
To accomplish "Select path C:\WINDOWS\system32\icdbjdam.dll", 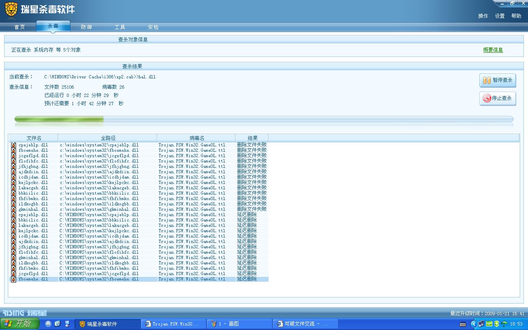I will [99, 236].
